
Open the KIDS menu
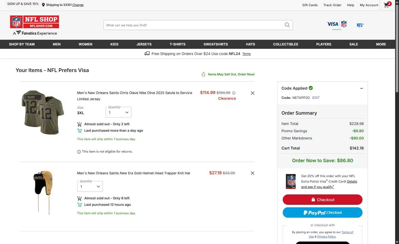(x=114, y=44)
